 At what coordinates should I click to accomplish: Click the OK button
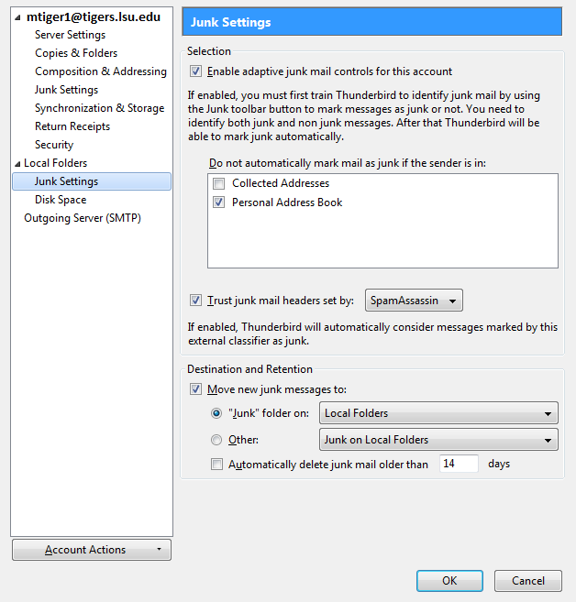449,581
